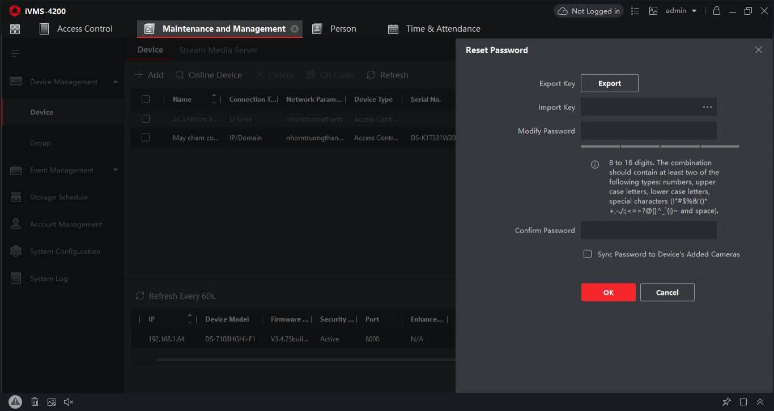
Task: Click the Export key button
Action: tap(610, 83)
